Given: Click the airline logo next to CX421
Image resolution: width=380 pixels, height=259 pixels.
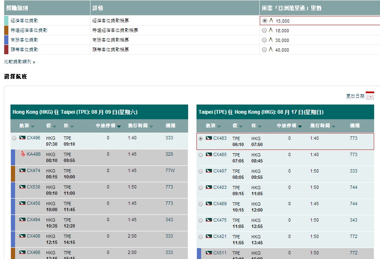Looking at the screenshot, I should pos(209,236).
